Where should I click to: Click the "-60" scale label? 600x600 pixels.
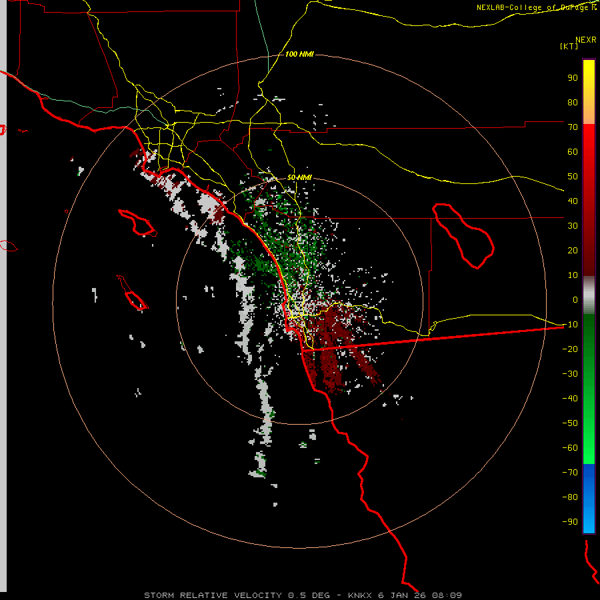570,448
